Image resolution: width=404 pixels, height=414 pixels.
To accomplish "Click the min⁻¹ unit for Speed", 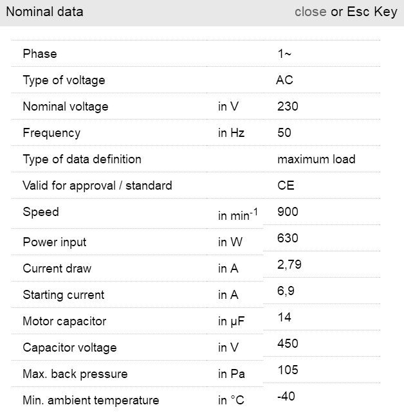I will coord(238,215).
